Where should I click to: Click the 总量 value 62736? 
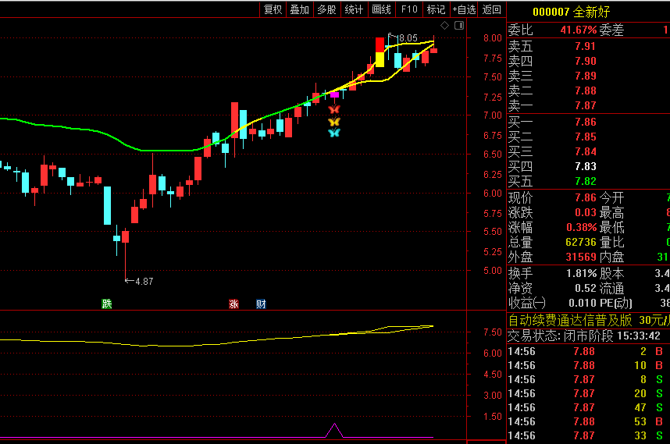(x=581, y=242)
